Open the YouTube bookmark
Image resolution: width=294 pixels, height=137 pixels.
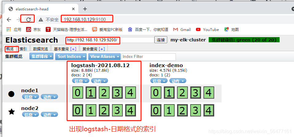point(207,29)
